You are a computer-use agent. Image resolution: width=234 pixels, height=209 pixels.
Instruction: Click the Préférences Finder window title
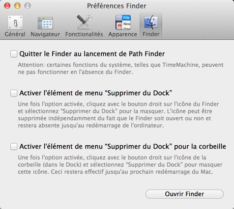pos(116,6)
